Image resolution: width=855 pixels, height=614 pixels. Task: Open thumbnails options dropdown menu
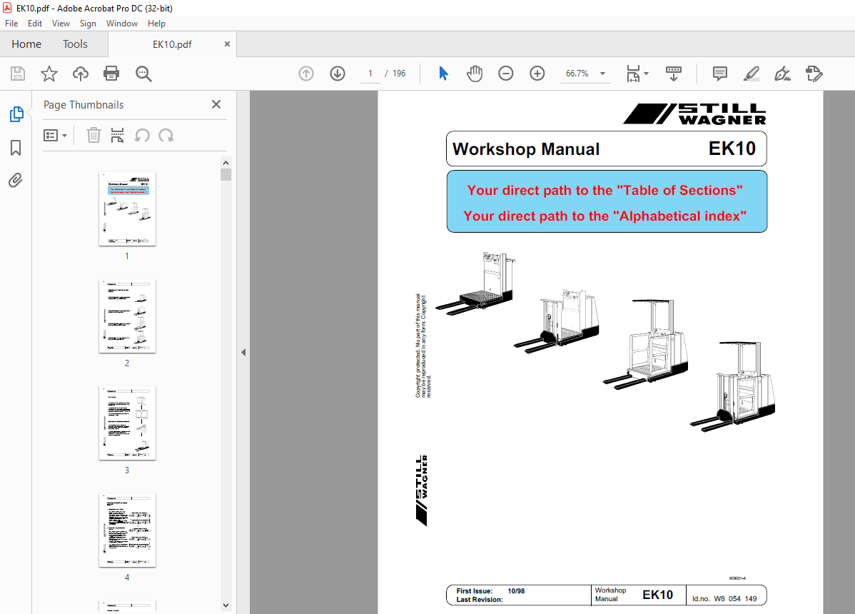coord(55,135)
